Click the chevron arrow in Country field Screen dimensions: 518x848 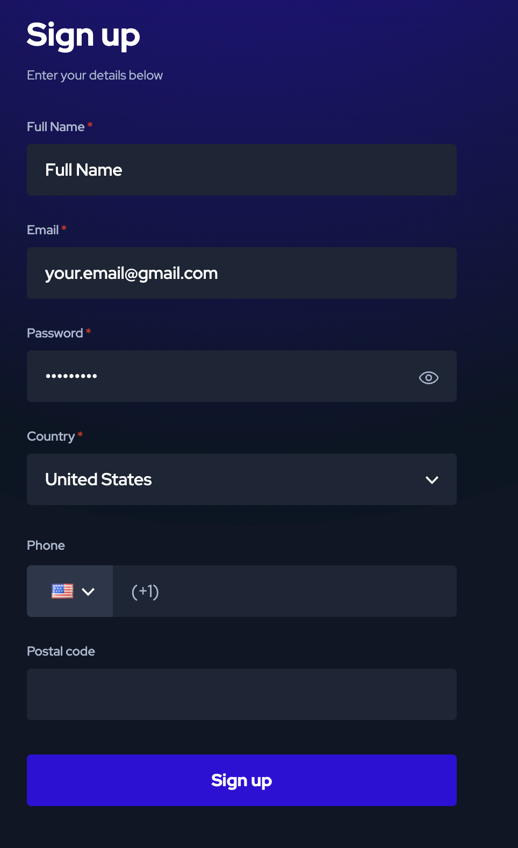point(432,480)
